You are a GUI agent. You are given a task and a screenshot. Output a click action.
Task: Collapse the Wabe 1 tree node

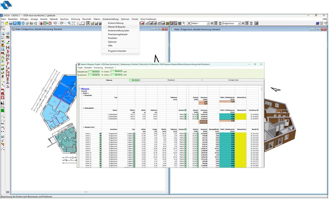[82, 93]
